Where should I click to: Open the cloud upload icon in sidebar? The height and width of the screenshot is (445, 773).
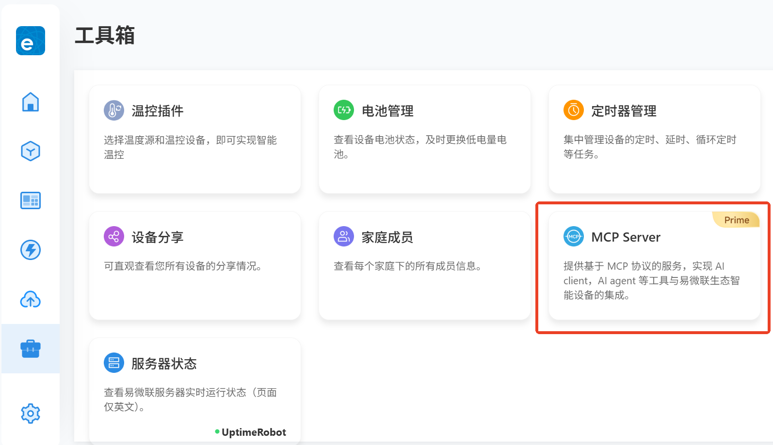tap(31, 299)
